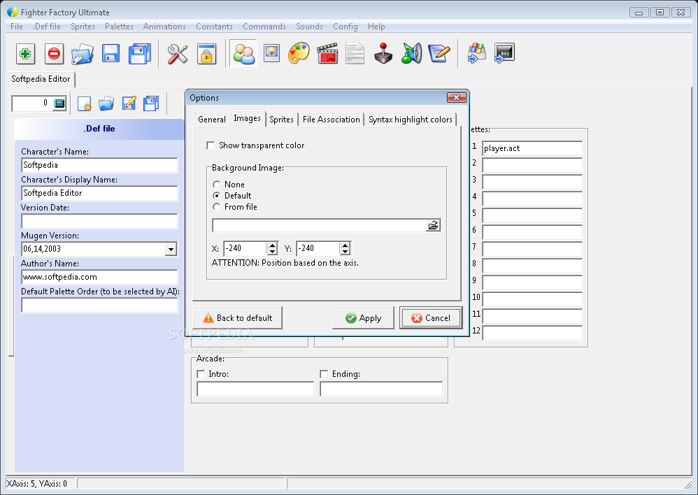Click the red minus close character icon
This screenshot has height=495, width=698.
coord(54,54)
